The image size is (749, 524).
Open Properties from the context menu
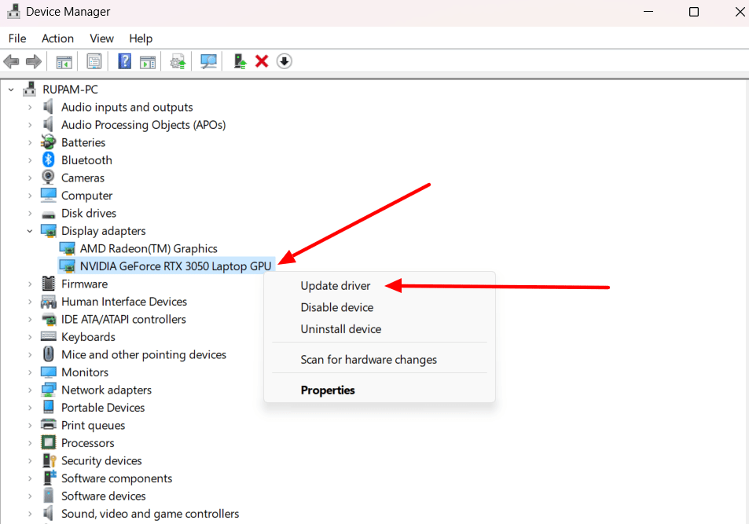click(328, 390)
